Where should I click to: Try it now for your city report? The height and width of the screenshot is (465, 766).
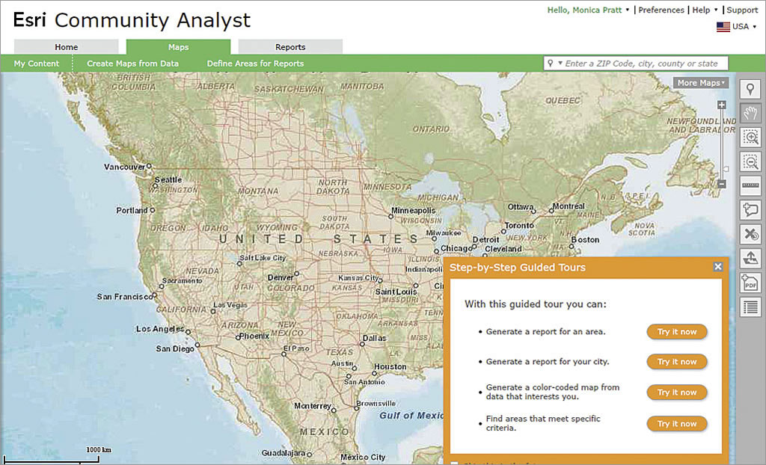676,362
